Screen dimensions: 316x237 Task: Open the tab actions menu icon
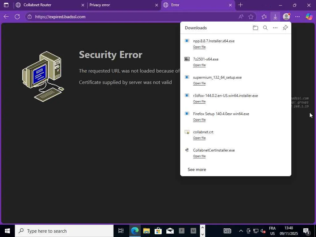click(6, 5)
